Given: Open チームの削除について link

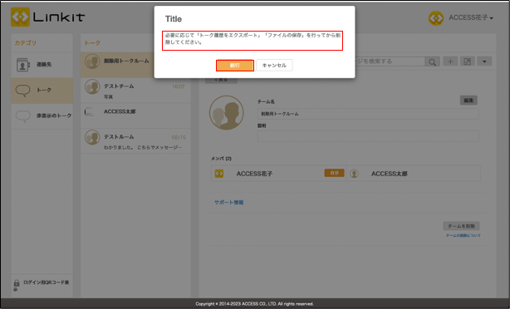Looking at the screenshot, I should pyautogui.click(x=463, y=236).
